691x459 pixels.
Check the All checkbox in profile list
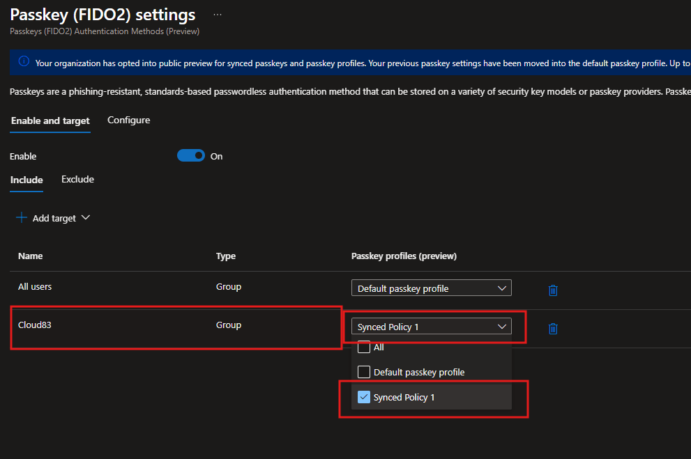click(364, 347)
